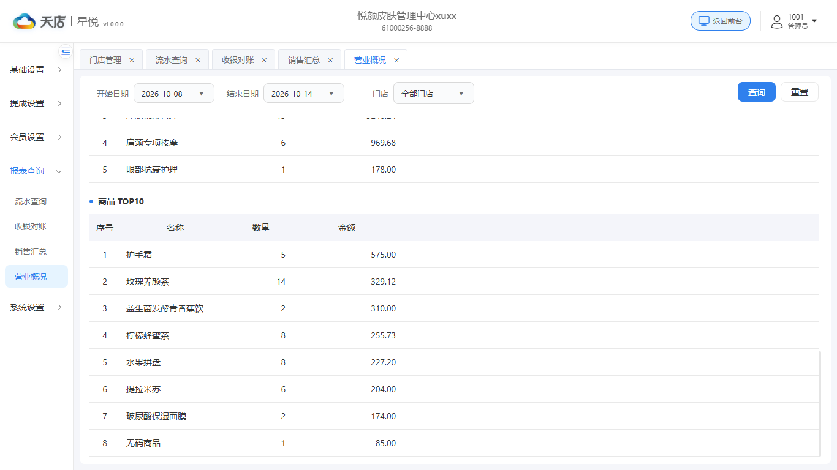Open 流水查询 in the sidebar

click(31, 201)
